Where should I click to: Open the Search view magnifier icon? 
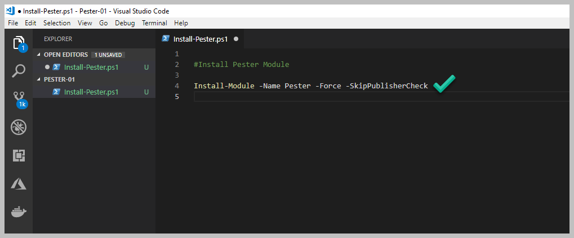coord(18,71)
